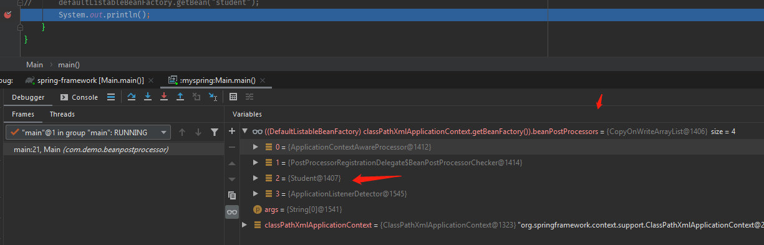Click the Main breadcrumb item

point(35,65)
